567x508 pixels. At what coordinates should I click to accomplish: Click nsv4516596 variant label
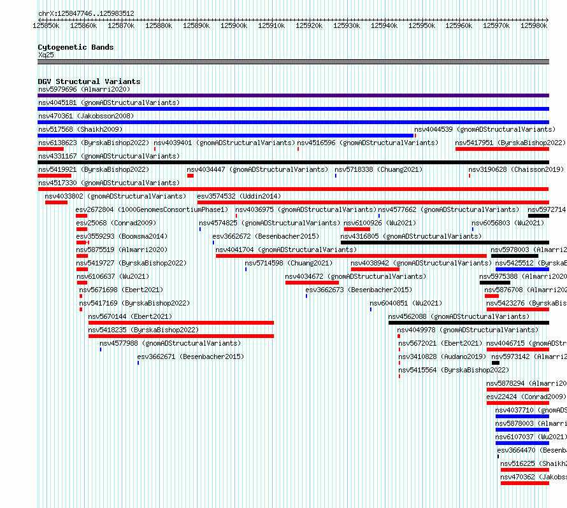pos(368,143)
